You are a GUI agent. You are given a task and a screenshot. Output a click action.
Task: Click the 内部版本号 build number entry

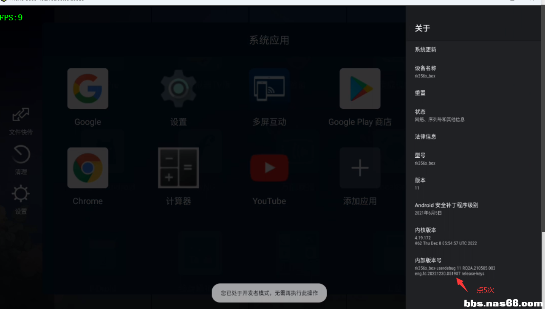pos(455,267)
